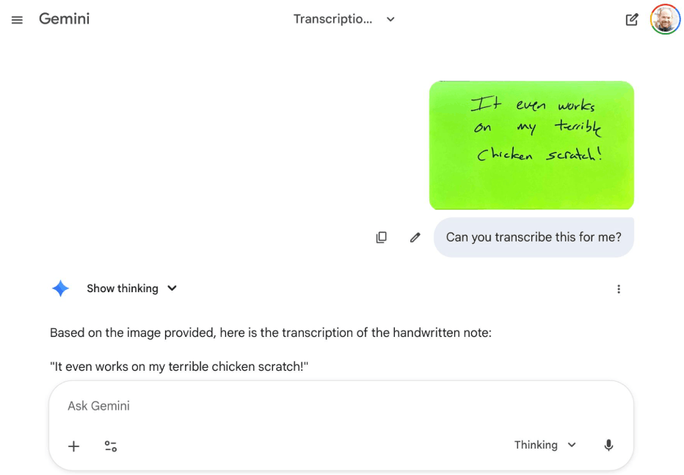Click the Gemini logo text

[x=64, y=19]
